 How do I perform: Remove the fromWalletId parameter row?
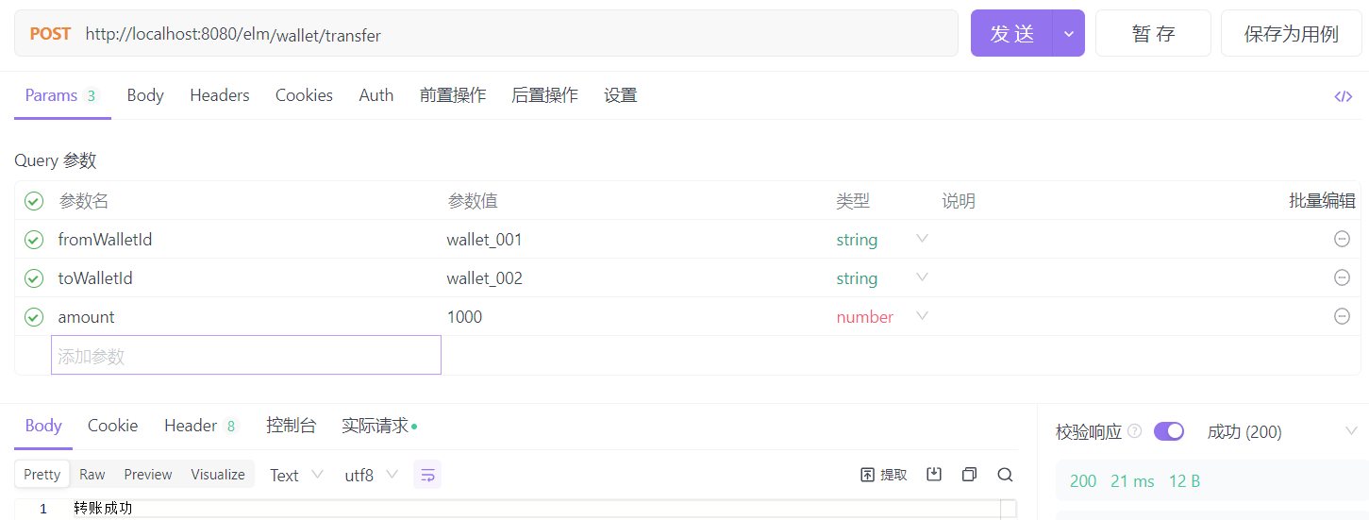point(1342,240)
